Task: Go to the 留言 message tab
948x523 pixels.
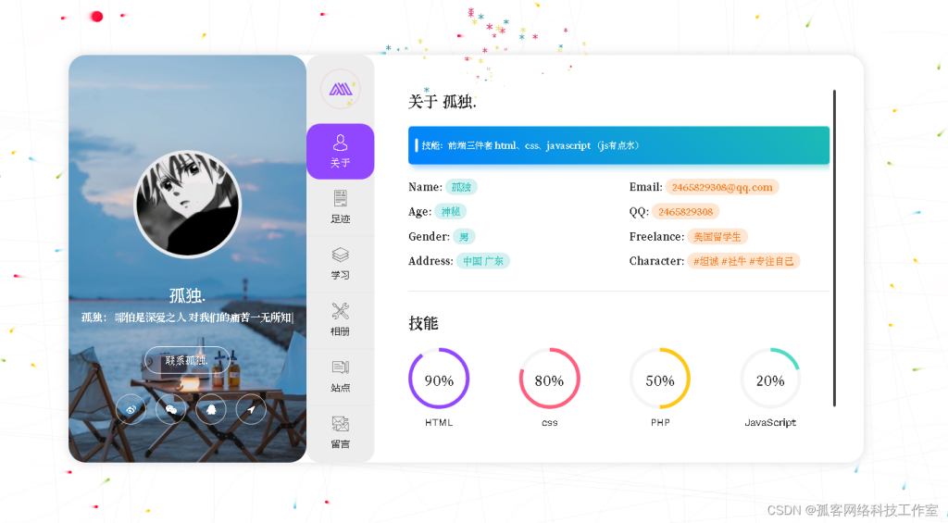Action: [x=340, y=431]
